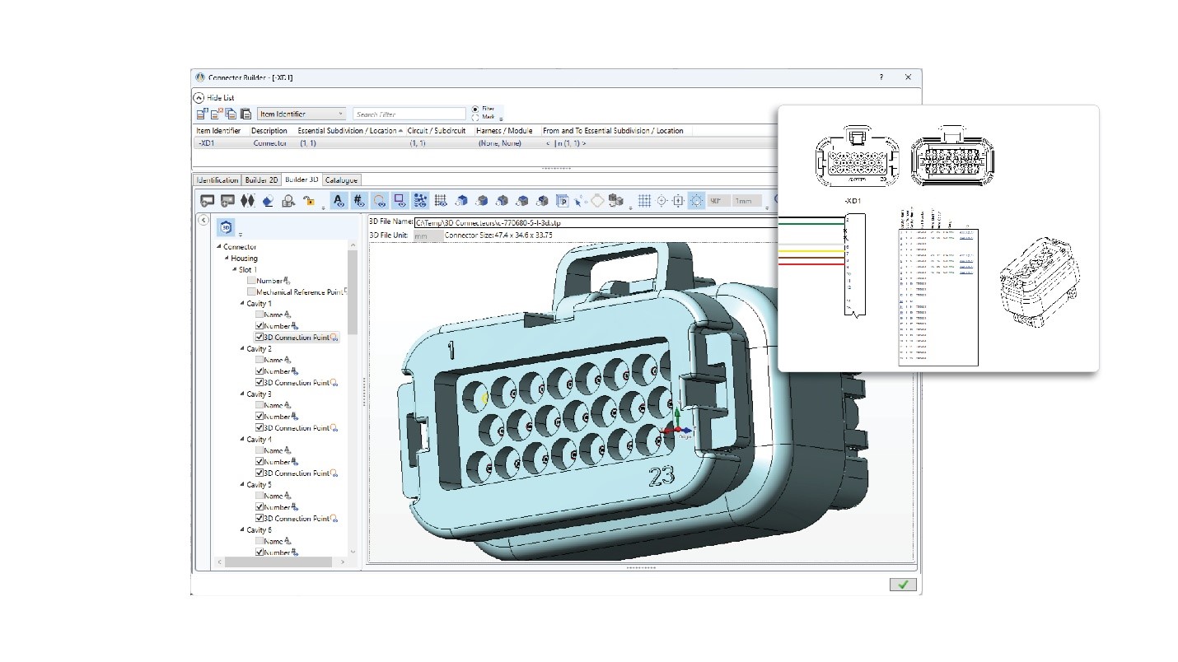This screenshot has width=1178, height=662.
Task: Collapse the Housing tree node
Action: tap(227, 259)
